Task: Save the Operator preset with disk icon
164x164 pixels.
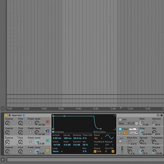Action: pos(161,115)
